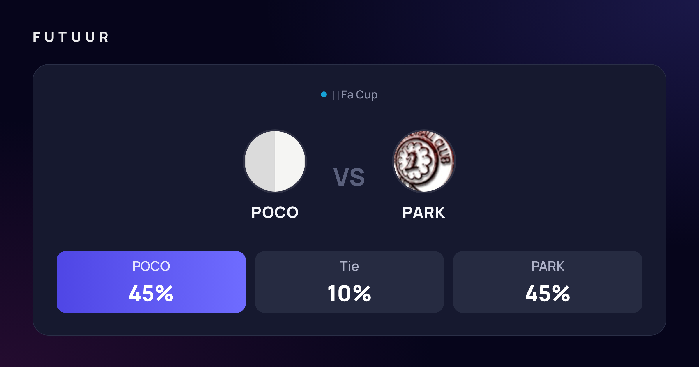Click the VS separator between teams

tap(349, 177)
